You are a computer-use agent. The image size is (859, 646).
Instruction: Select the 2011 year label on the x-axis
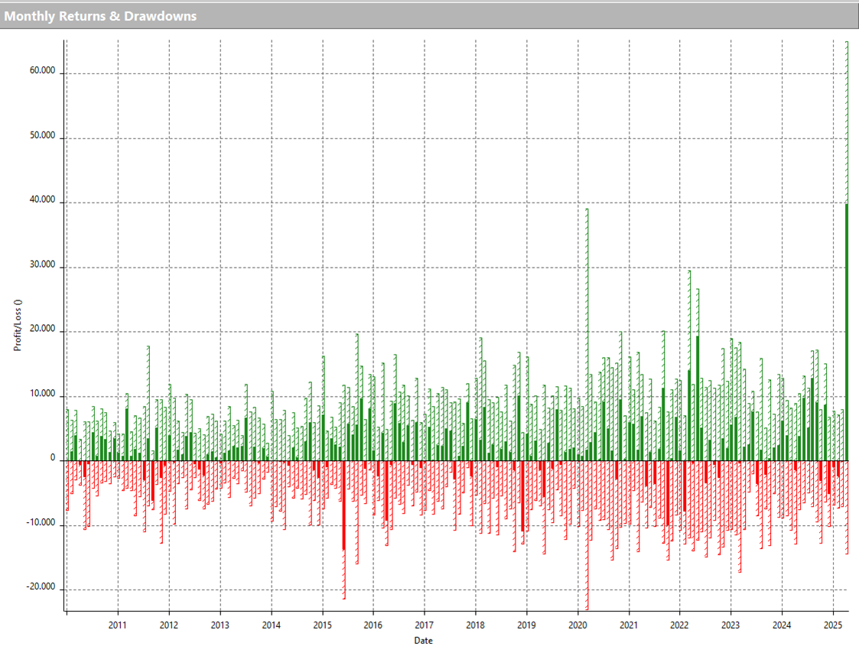(x=118, y=625)
